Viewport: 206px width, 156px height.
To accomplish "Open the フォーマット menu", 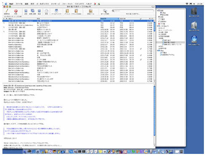I will [67, 4].
